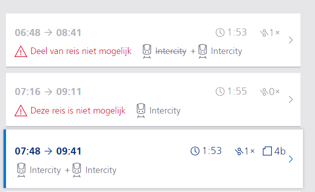Screen dimensions: 315x192
Task: Click the transfers icon showing 0× on the 07:16 trip
Action: click(264, 92)
